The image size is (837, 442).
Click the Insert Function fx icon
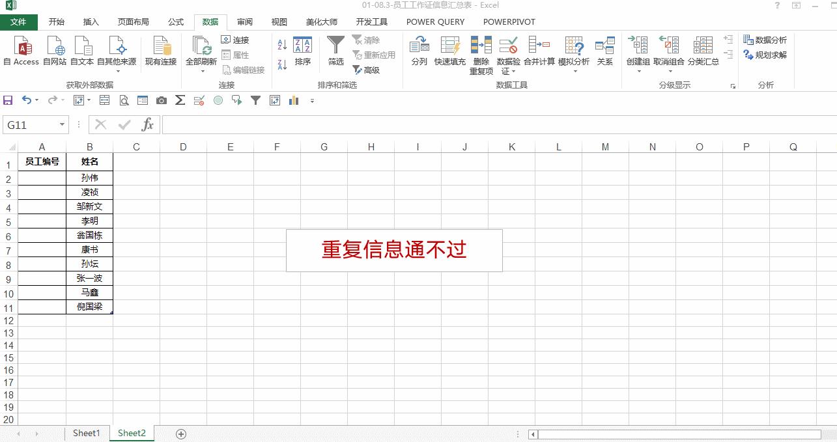point(148,125)
